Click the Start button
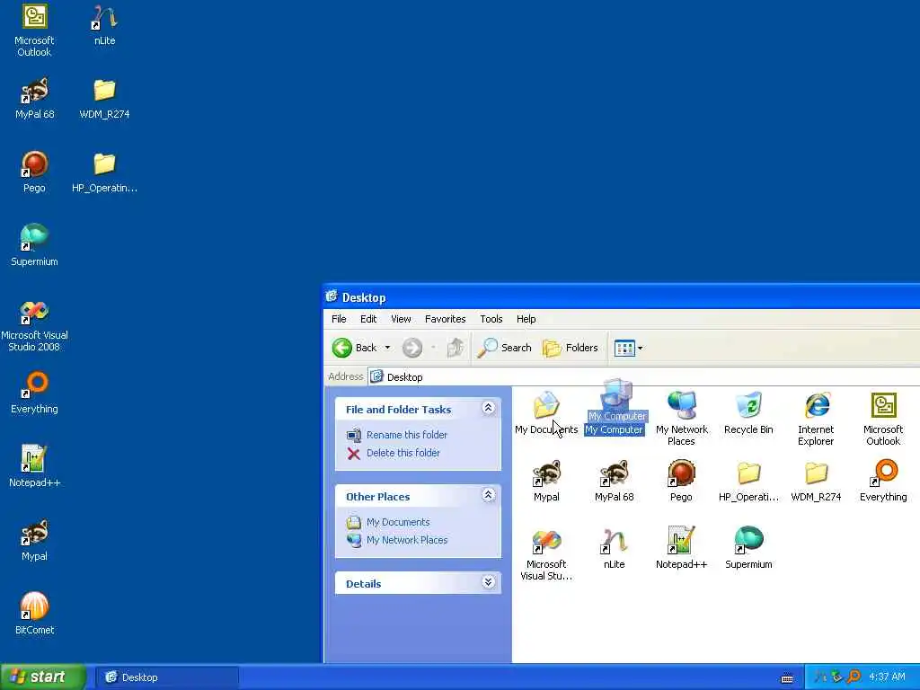Viewport: 920px width, 690px height. 43,677
